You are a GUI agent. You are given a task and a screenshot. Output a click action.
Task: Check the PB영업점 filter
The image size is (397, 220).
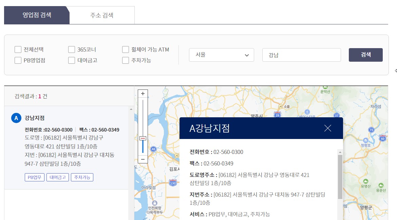pyautogui.click(x=18, y=61)
